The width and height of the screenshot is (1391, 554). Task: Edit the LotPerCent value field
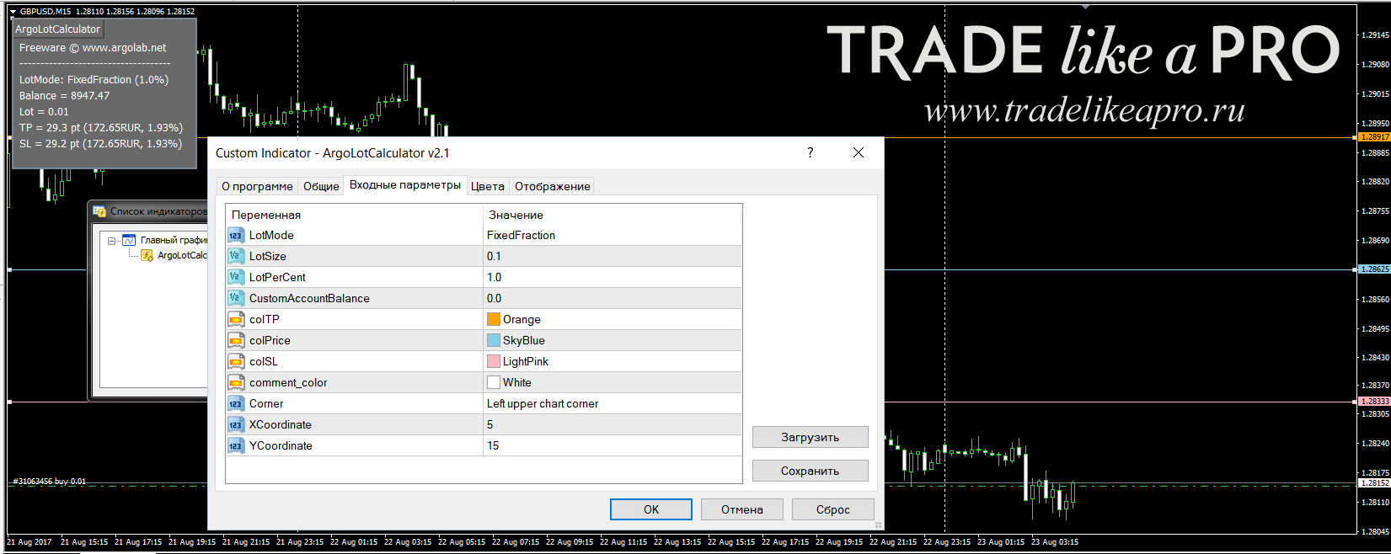[613, 277]
